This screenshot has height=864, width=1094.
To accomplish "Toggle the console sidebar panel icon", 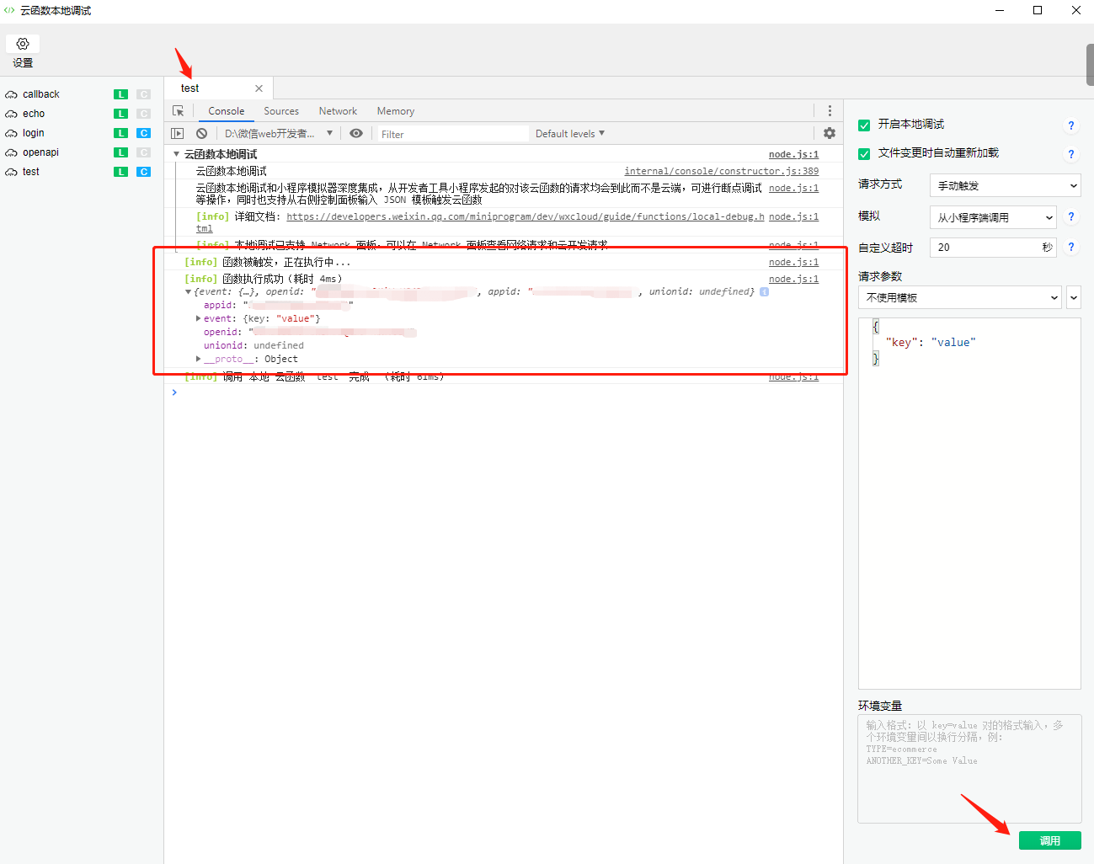I will pyautogui.click(x=177, y=133).
